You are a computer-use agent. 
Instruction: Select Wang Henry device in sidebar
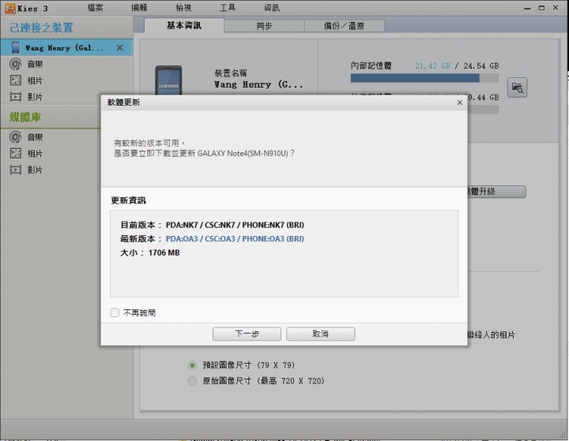pyautogui.click(x=66, y=48)
